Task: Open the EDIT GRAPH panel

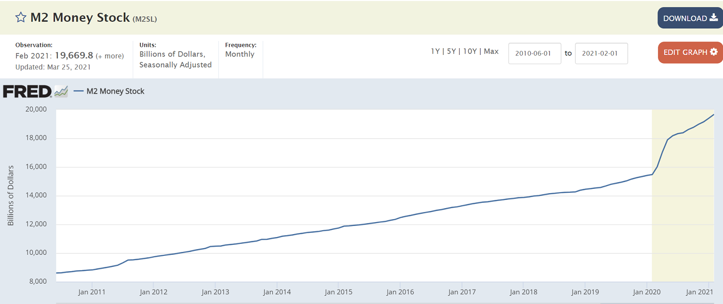Action: (x=690, y=53)
